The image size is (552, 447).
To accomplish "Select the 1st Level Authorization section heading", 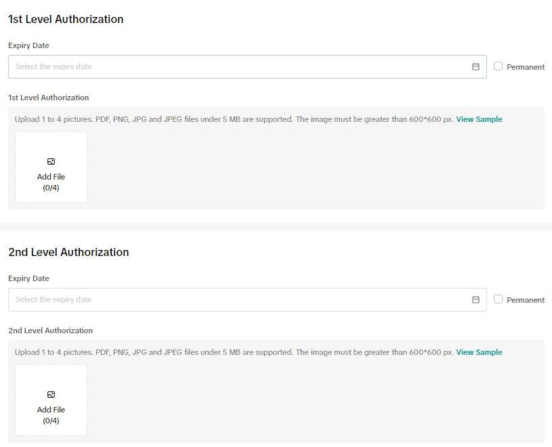I will tap(66, 20).
